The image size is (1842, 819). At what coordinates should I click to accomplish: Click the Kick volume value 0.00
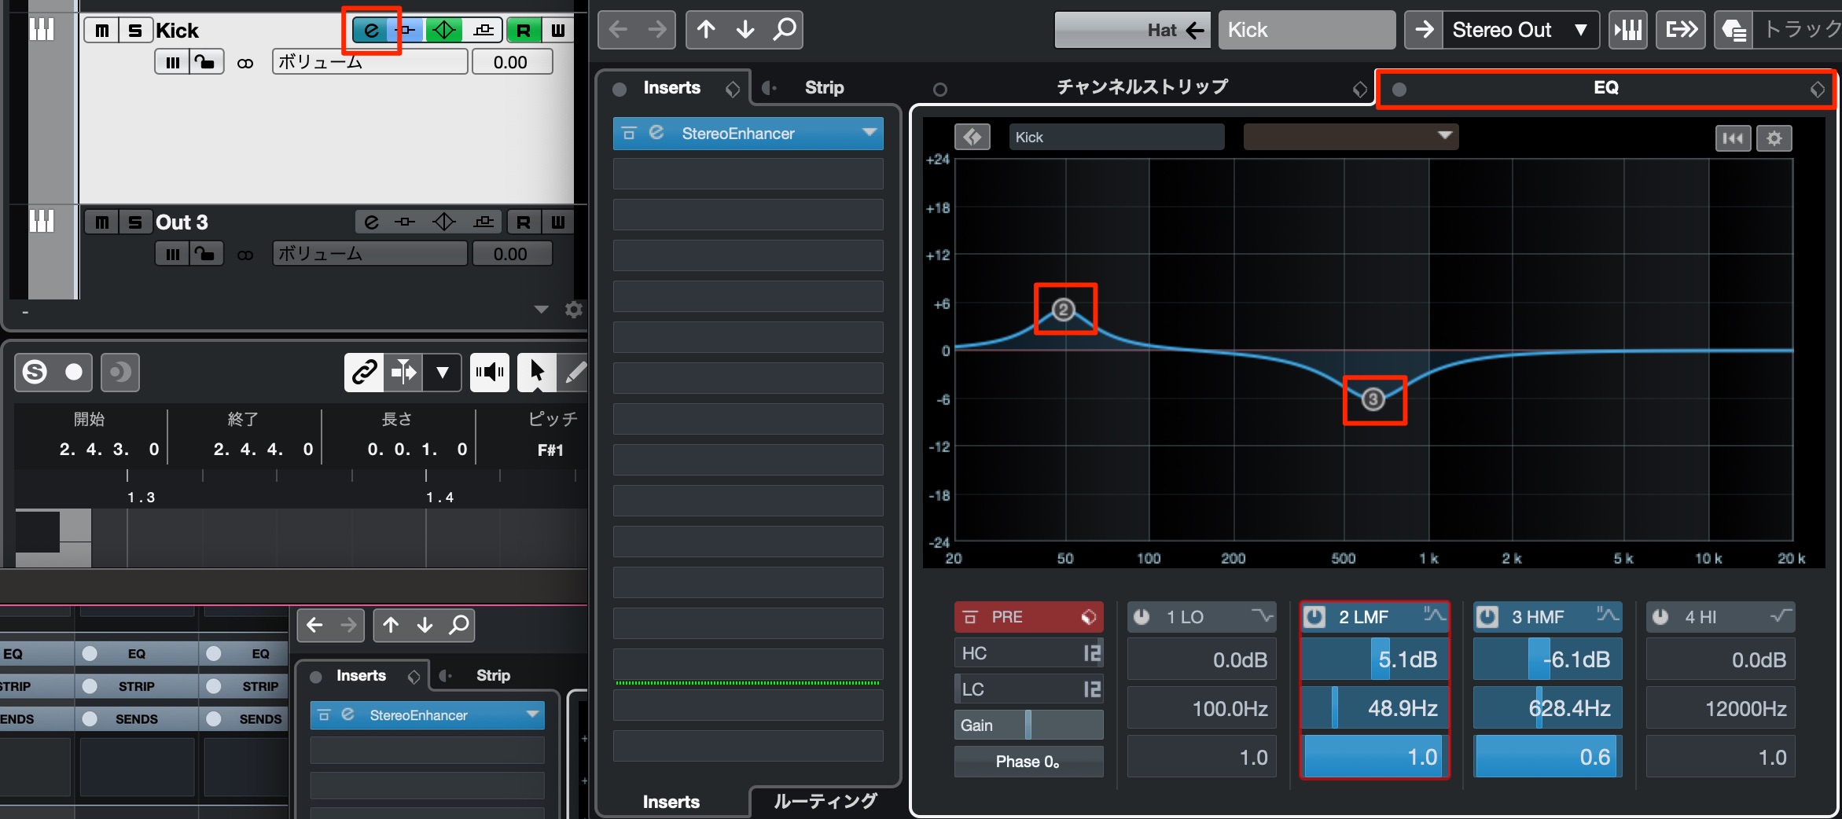pyautogui.click(x=512, y=62)
